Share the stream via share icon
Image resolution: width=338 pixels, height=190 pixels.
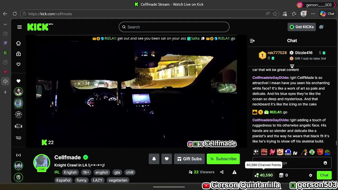(222, 172)
